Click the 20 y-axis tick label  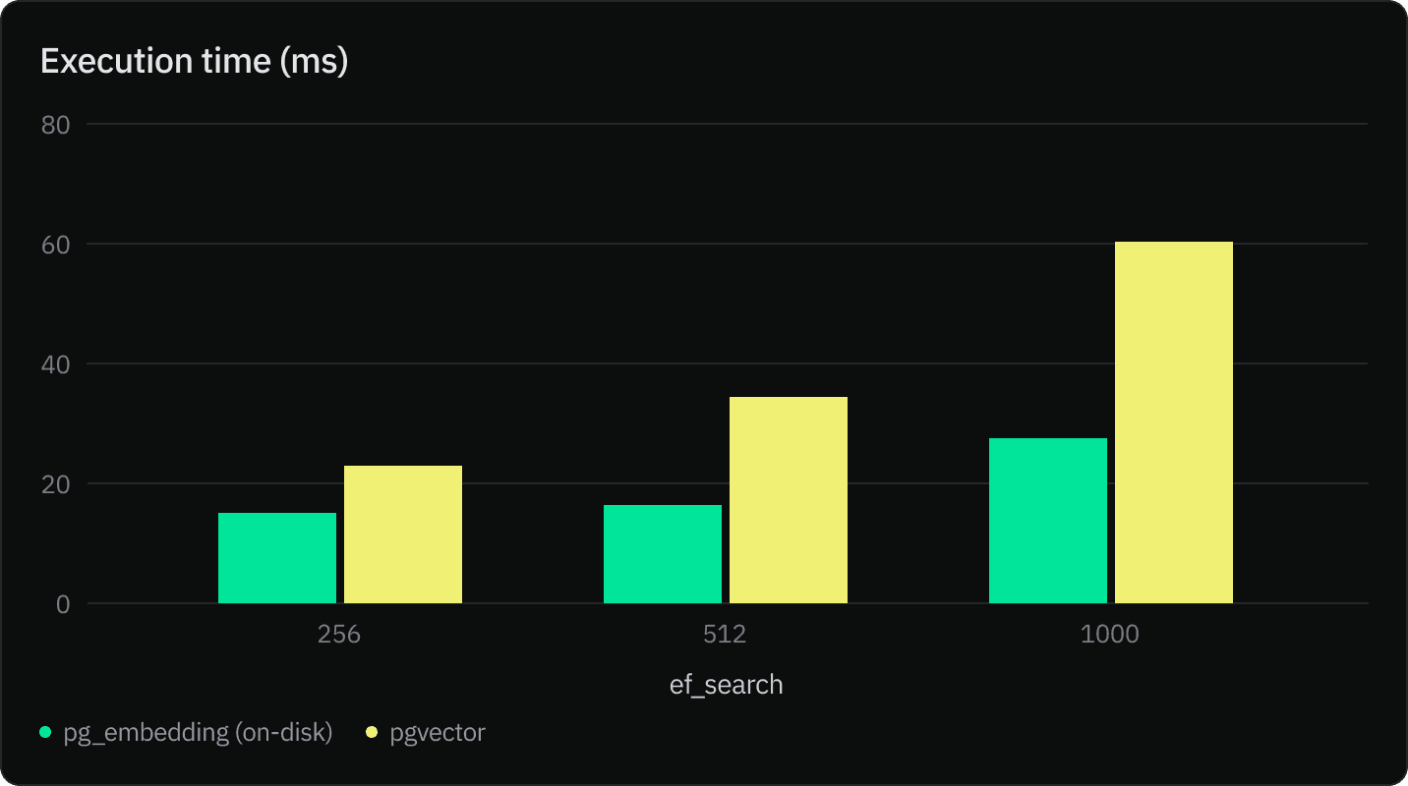(56, 484)
